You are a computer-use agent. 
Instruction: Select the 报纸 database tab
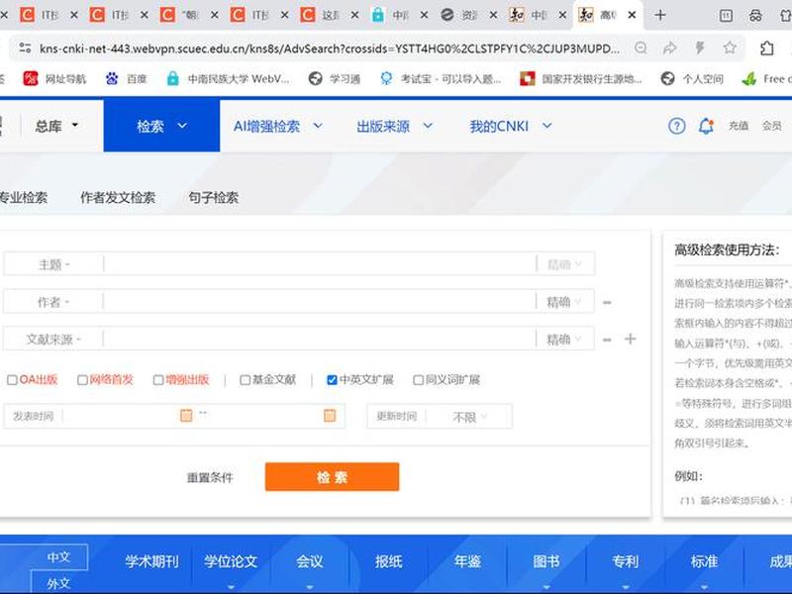coord(388,561)
